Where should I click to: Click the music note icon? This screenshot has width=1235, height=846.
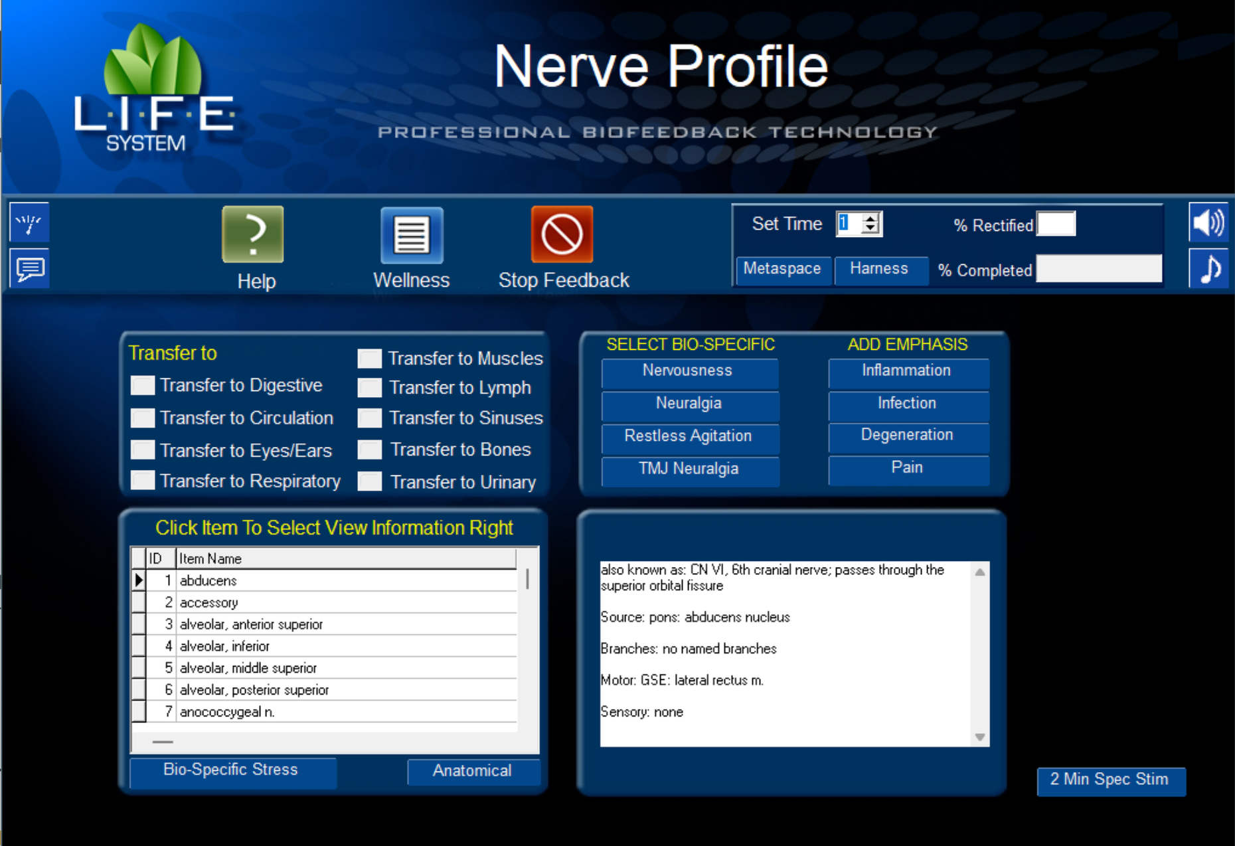pyautogui.click(x=1209, y=268)
